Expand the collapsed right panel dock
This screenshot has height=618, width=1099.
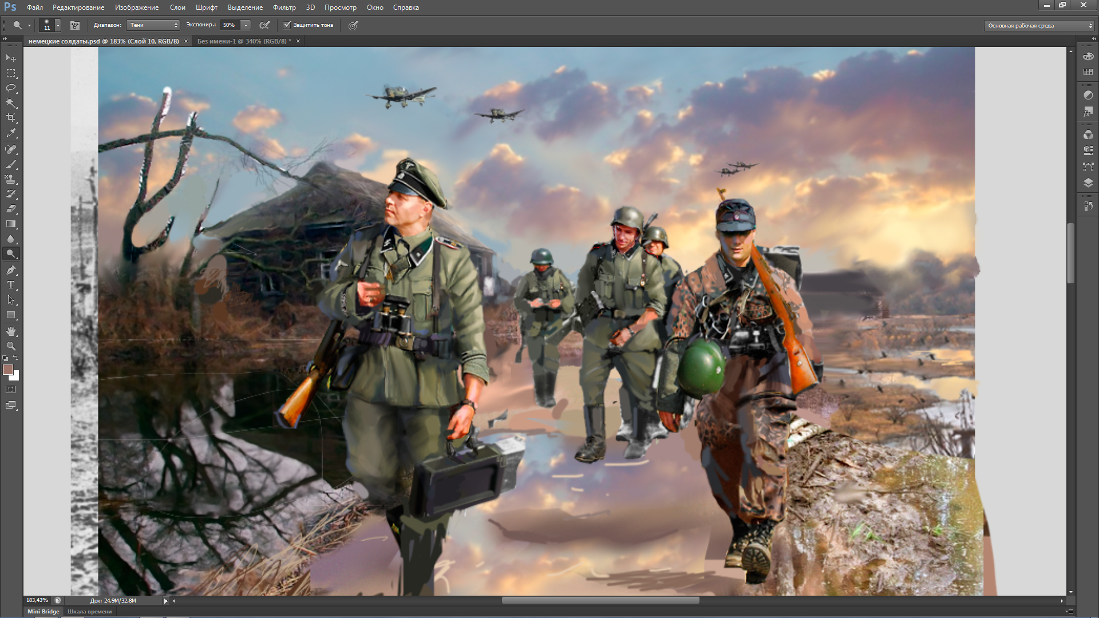coord(1094,39)
